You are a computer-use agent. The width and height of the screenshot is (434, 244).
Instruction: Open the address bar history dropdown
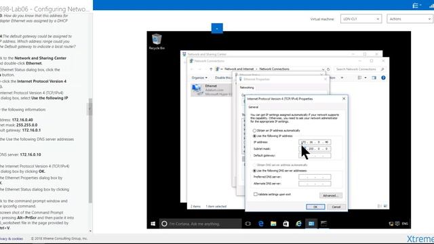[323, 69]
